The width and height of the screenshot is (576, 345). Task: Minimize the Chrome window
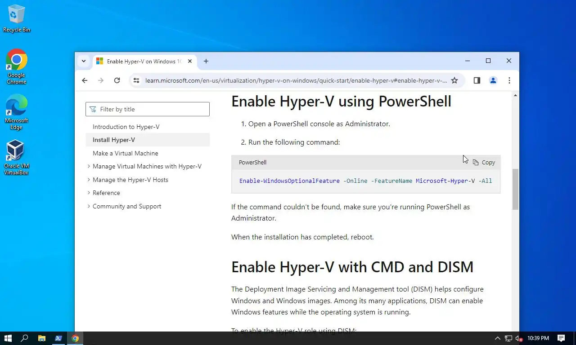click(x=468, y=61)
